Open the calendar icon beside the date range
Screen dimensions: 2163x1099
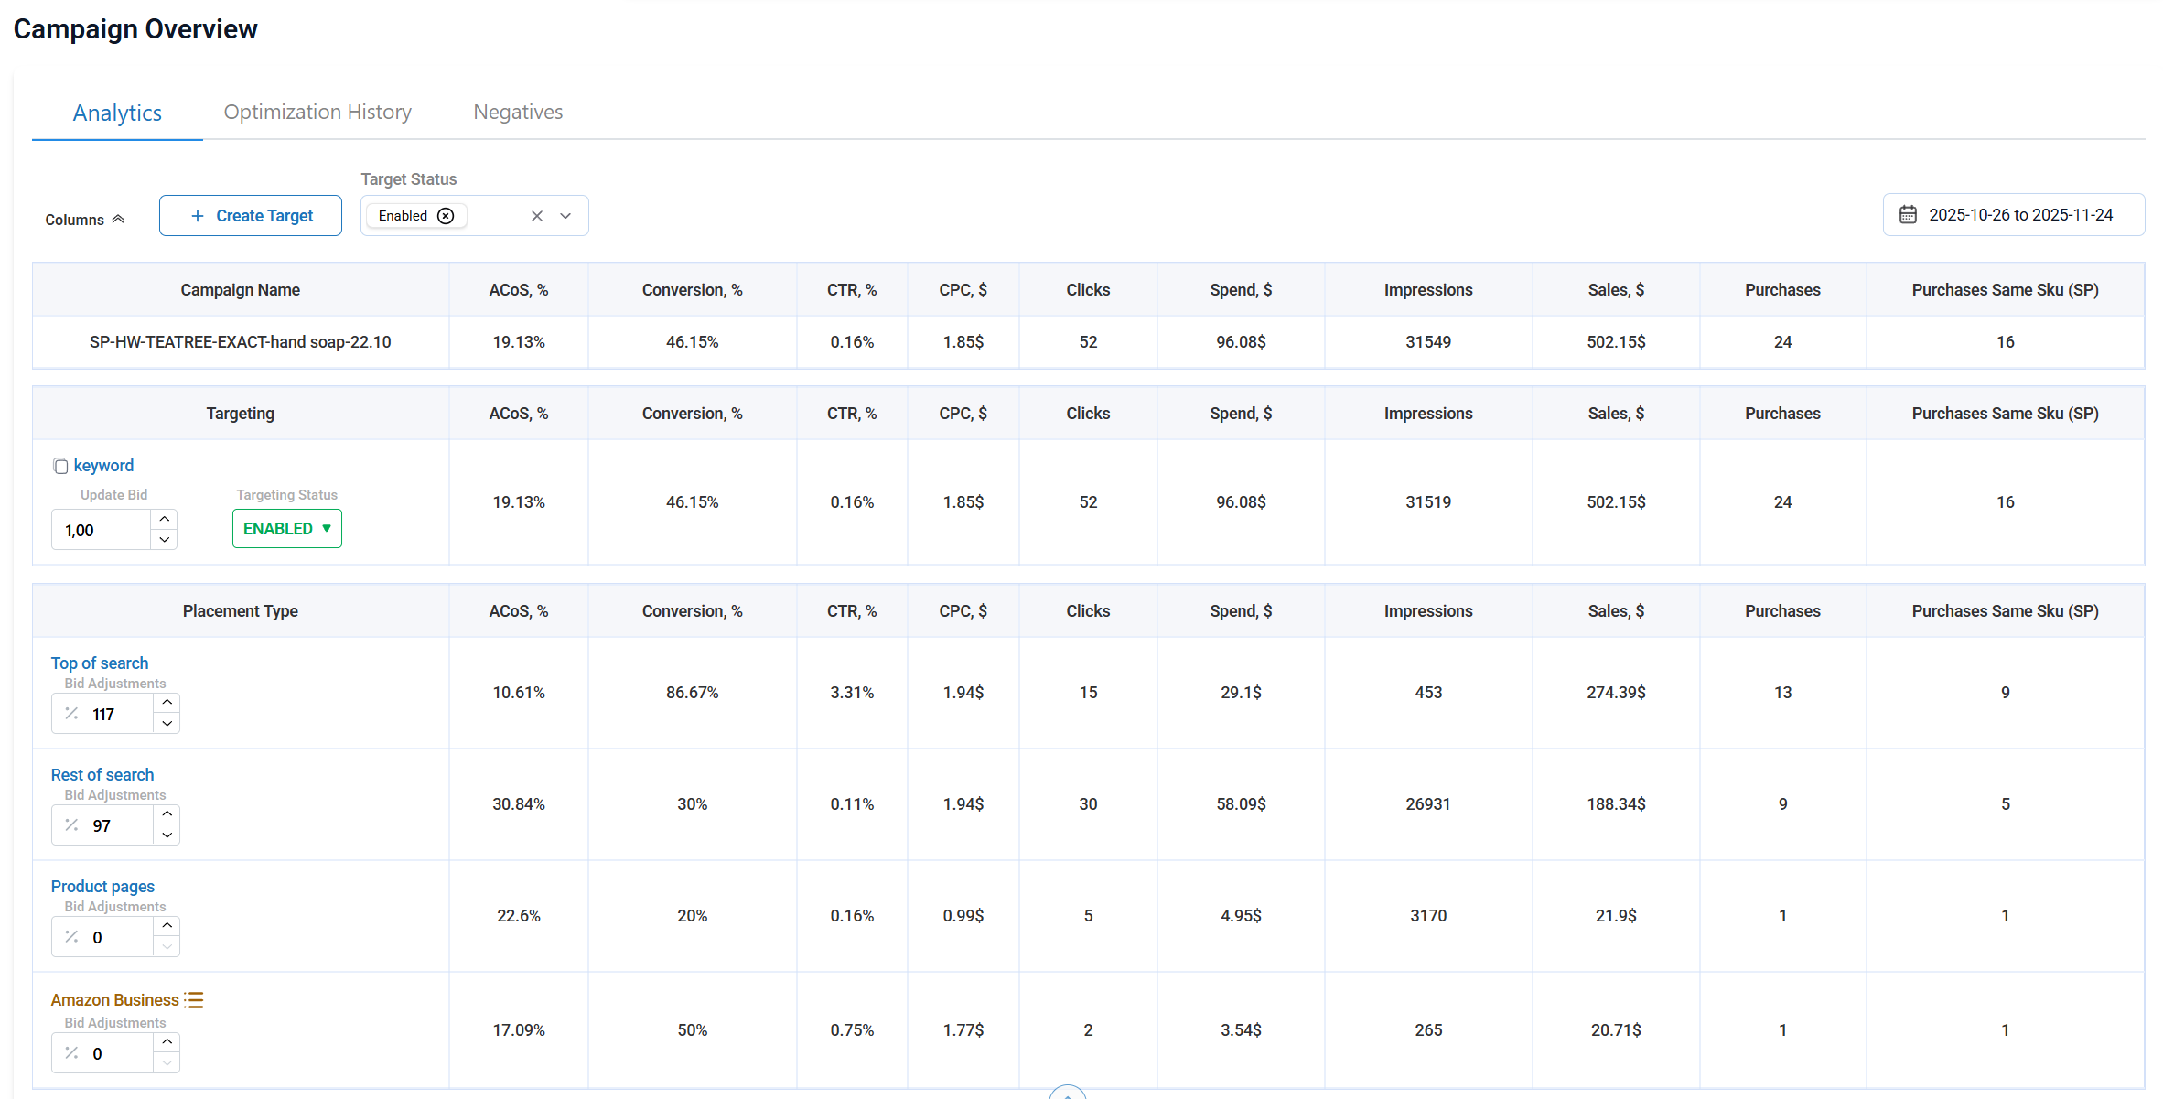click(x=1909, y=214)
